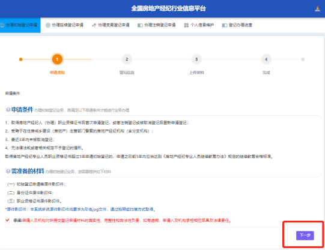The width and height of the screenshot is (325, 250).
Task: Toggle the 承诺 agreement checkbox
Action: 7,220
